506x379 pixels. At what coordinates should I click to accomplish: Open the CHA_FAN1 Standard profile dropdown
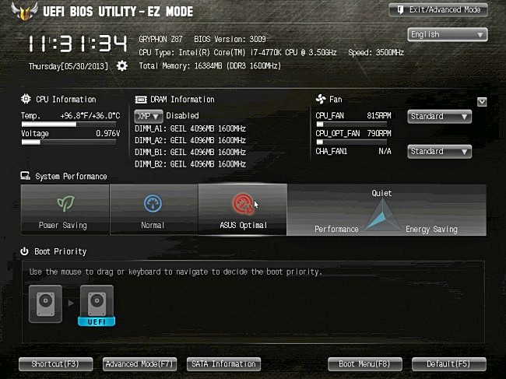point(439,152)
